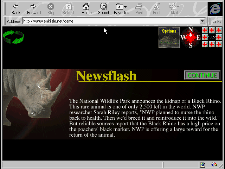Click the red plus right of 100%
225x169 pixels.
tap(219, 37)
